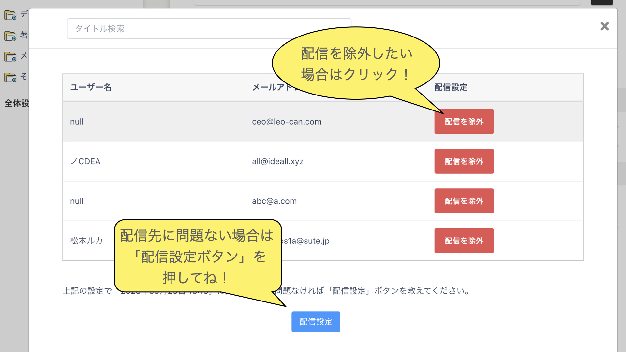Click 配信を除外 in abc@a.com row
This screenshot has height=352, width=626.
(464, 201)
